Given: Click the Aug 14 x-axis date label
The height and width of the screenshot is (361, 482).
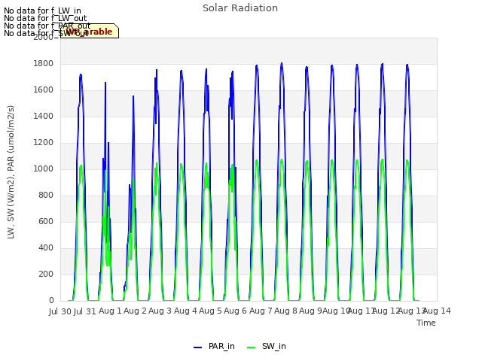Looking at the screenshot, I should pyautogui.click(x=437, y=311).
